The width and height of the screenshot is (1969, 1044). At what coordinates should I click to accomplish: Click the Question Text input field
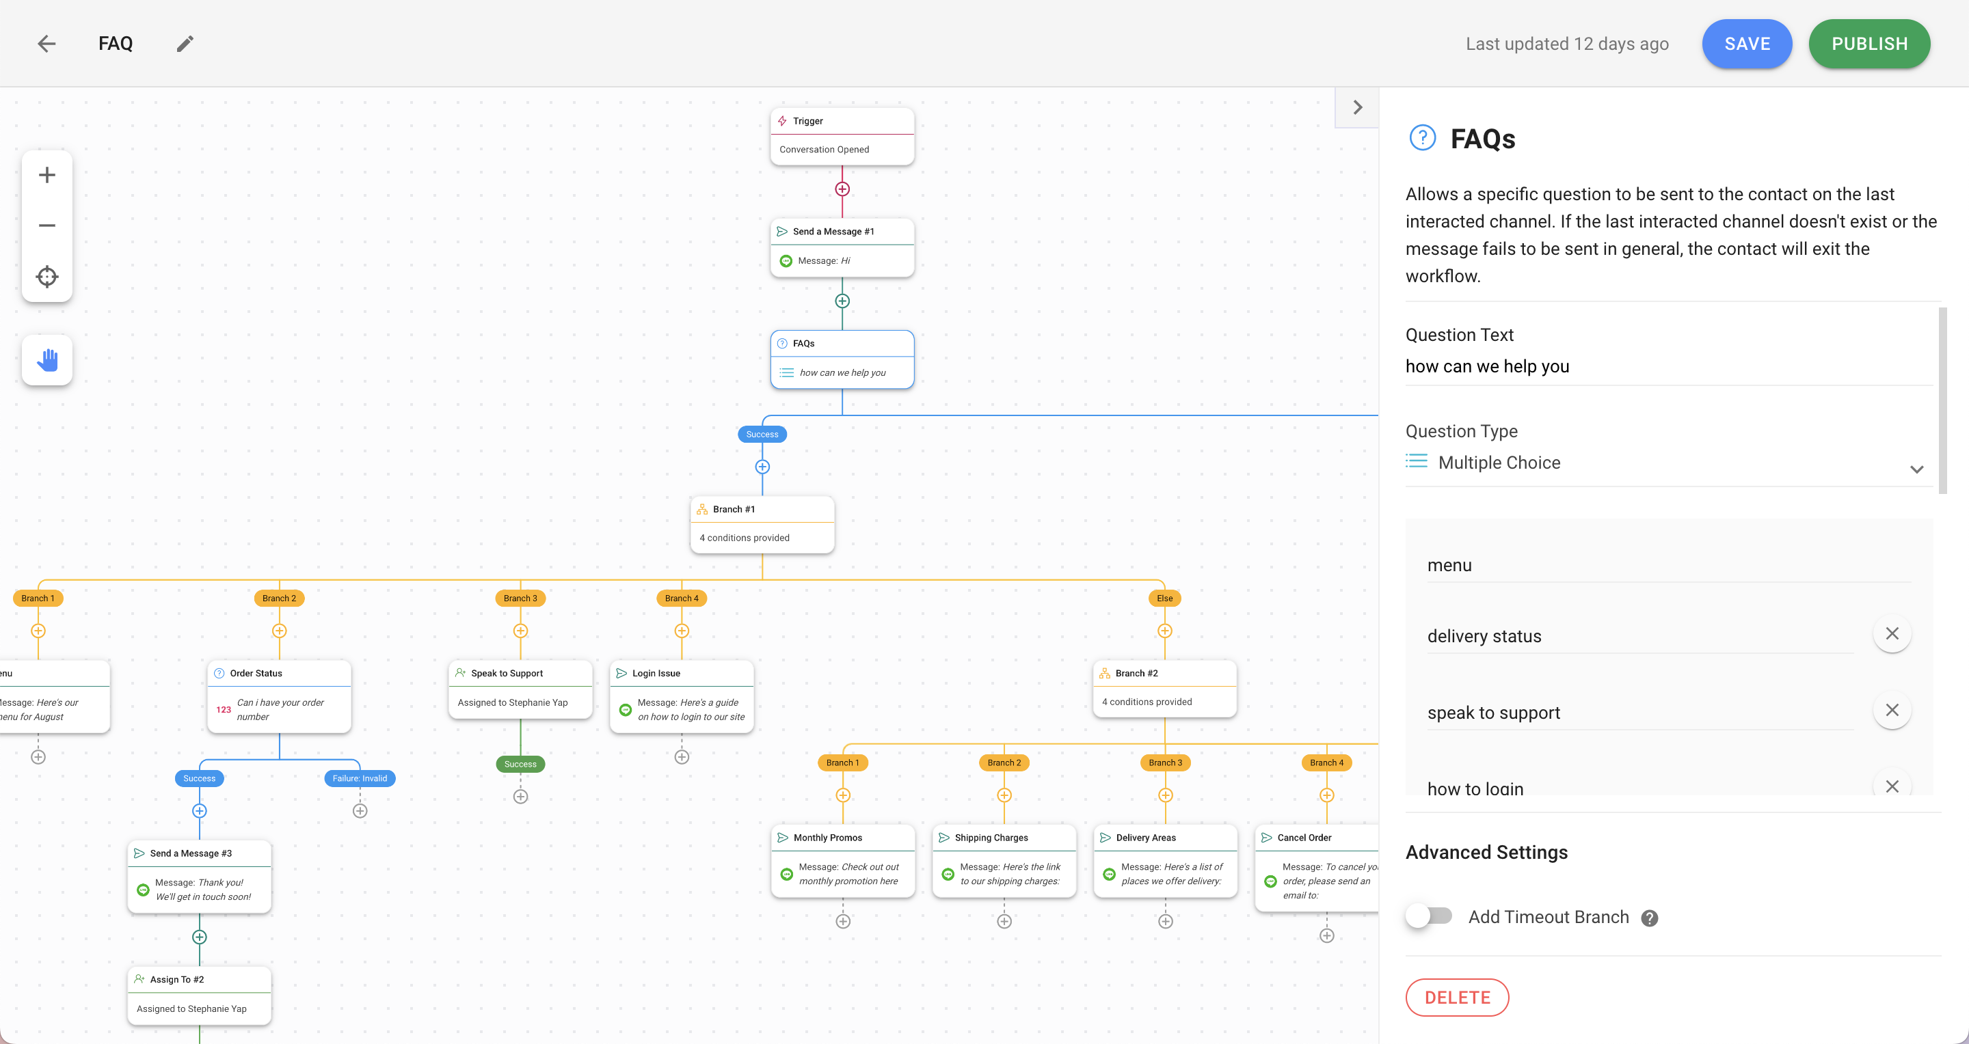pos(1668,366)
